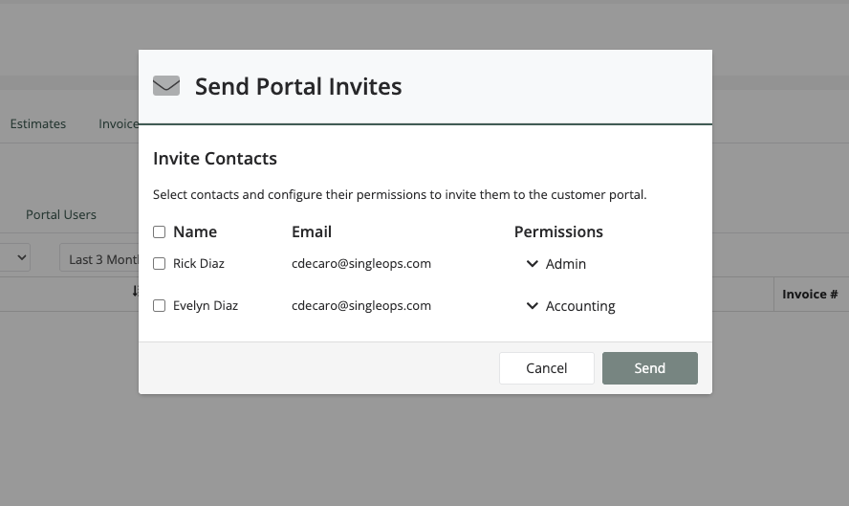Select Evelyn Diaz's checkbox
The width and height of the screenshot is (849, 506).
[159, 305]
